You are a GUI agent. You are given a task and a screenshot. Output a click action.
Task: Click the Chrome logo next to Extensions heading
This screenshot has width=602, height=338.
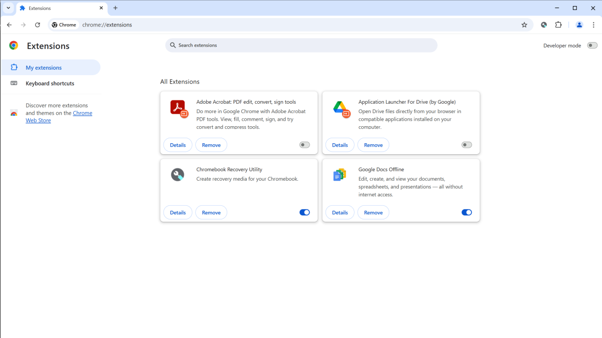pos(13,46)
